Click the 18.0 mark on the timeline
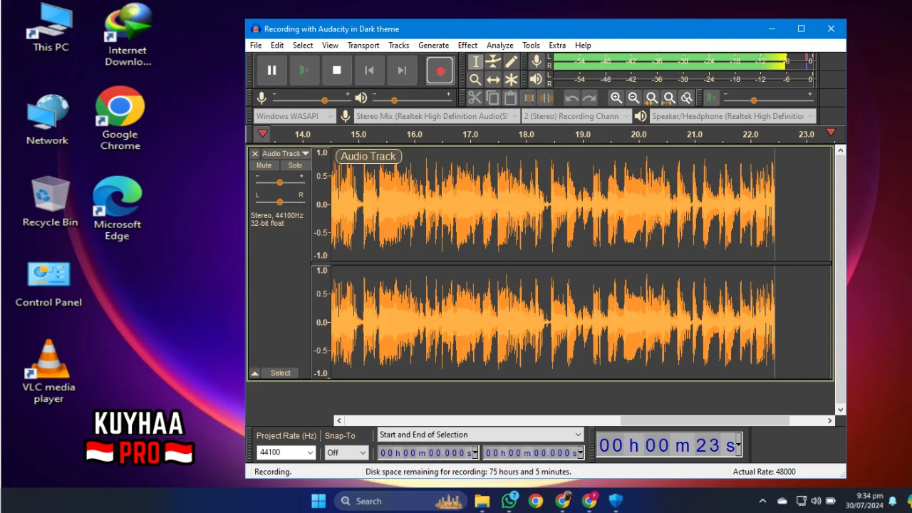This screenshot has width=912, height=513. coord(527,134)
